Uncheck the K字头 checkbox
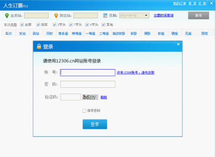This screenshot has height=157, width=216. [x=87, y=25]
